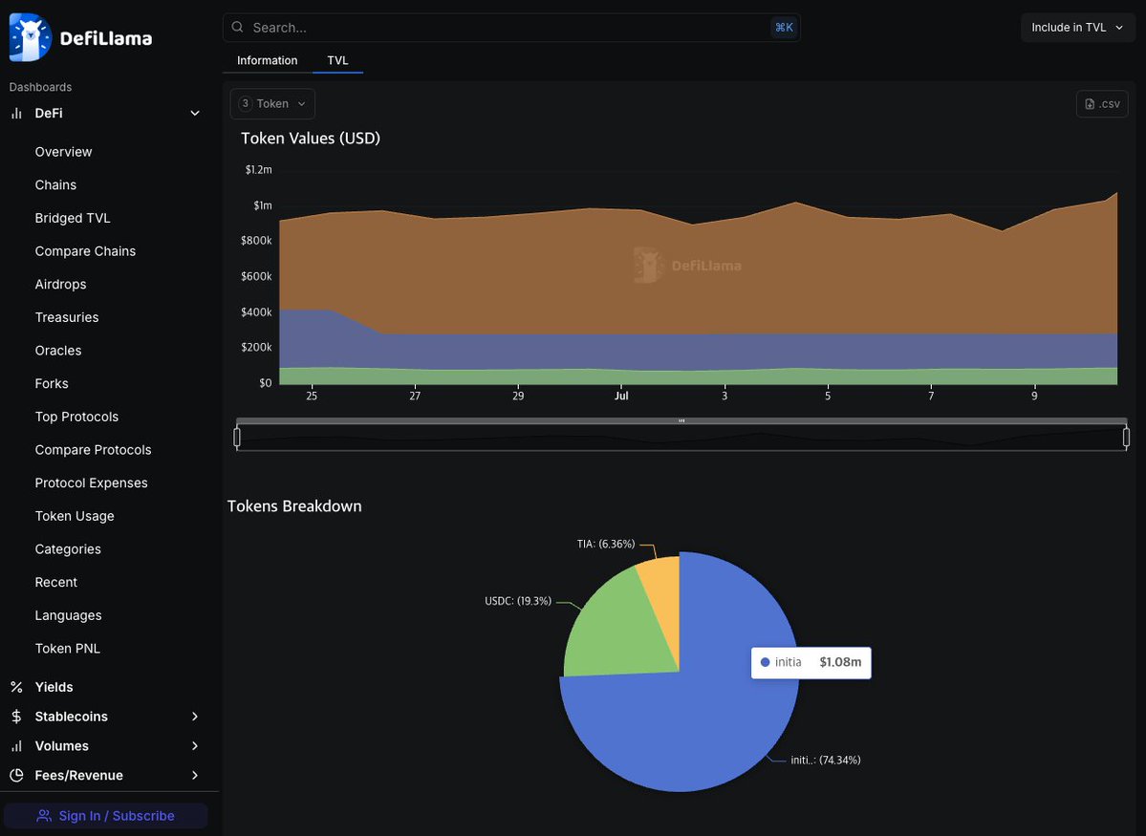This screenshot has width=1146, height=836.
Task: Click the Jul axis label
Action: tap(621, 397)
